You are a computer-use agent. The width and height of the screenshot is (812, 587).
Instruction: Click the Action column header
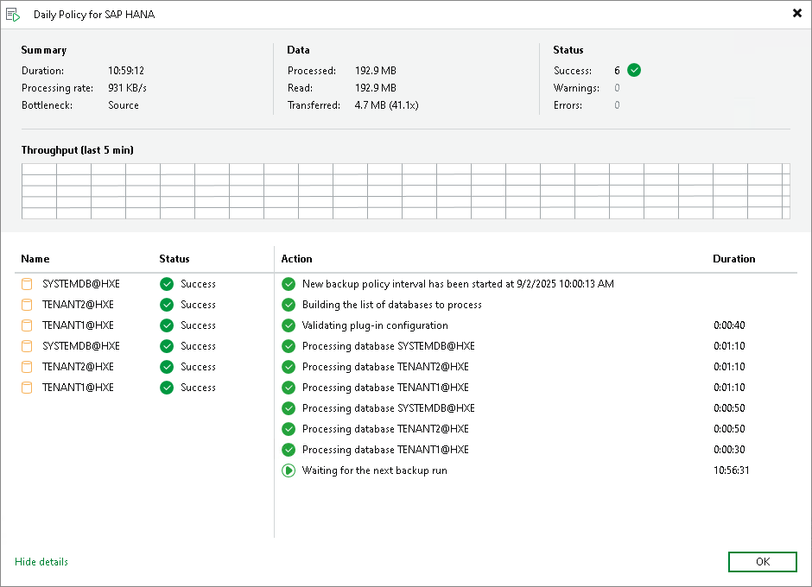297,259
